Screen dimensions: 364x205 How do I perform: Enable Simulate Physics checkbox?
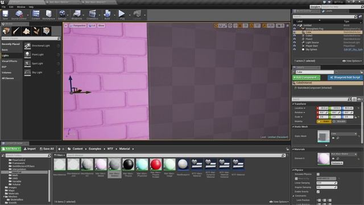point(318,174)
